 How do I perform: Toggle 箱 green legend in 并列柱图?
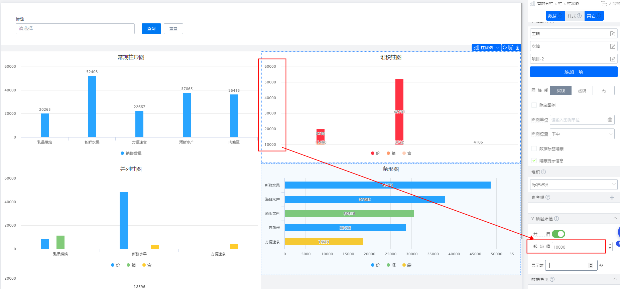click(x=131, y=265)
